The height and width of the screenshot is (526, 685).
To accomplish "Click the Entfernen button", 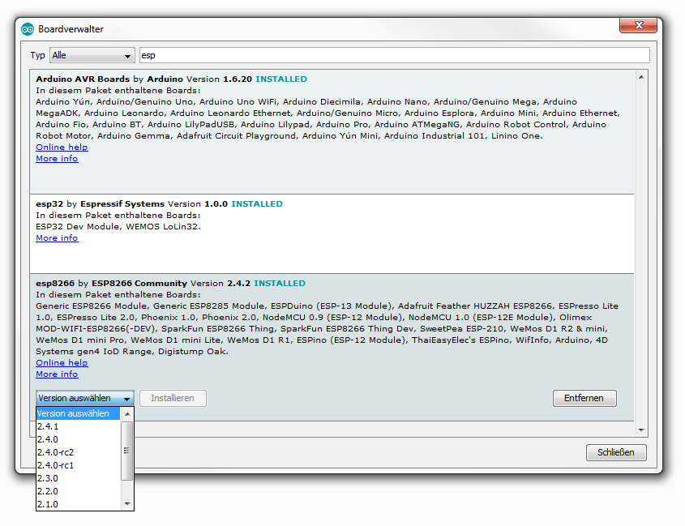I will [584, 398].
